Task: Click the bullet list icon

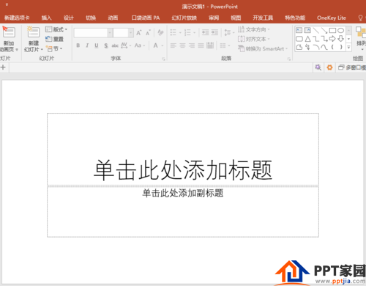Action: pos(173,32)
